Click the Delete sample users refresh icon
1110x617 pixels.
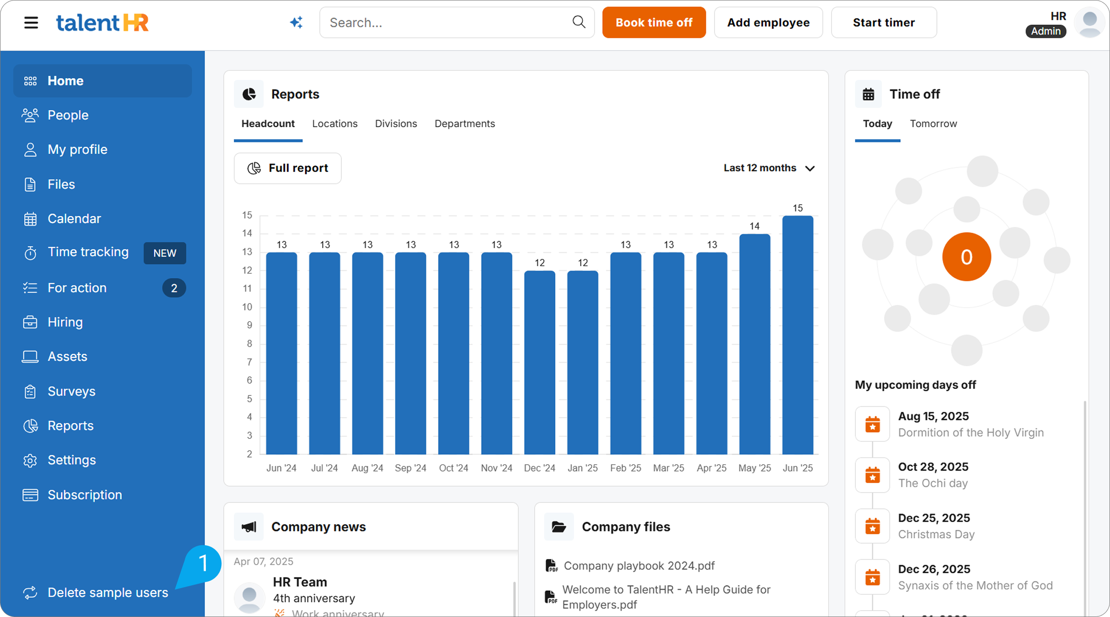point(30,593)
